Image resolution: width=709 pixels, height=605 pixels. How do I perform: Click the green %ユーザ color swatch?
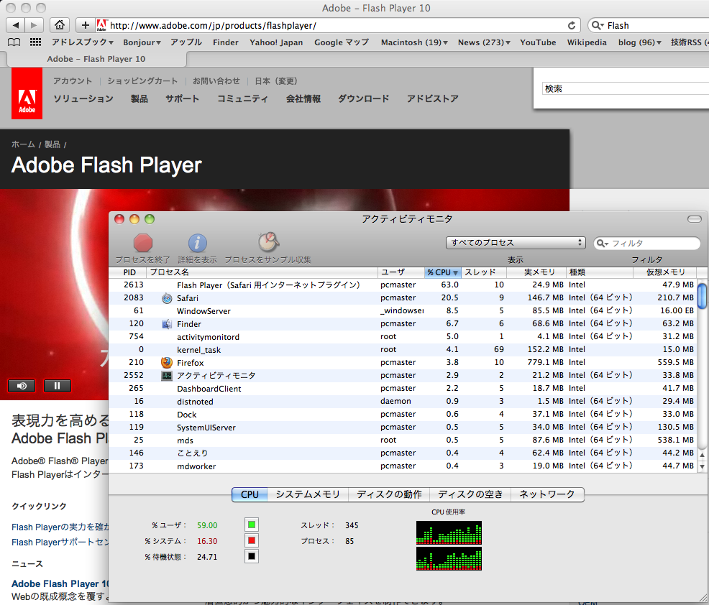click(251, 525)
